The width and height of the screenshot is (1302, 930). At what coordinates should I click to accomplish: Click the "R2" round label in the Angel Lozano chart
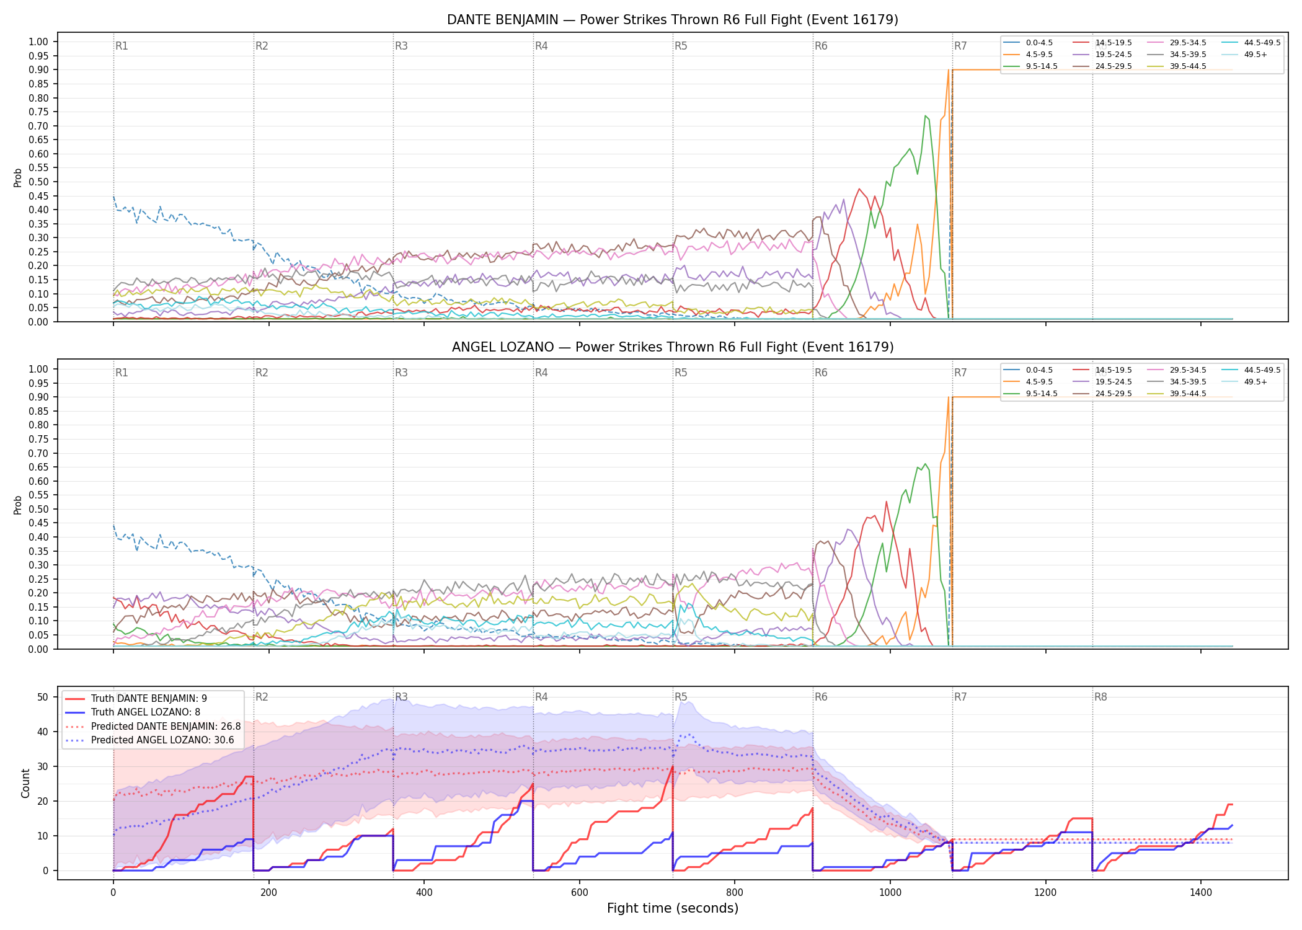(262, 373)
